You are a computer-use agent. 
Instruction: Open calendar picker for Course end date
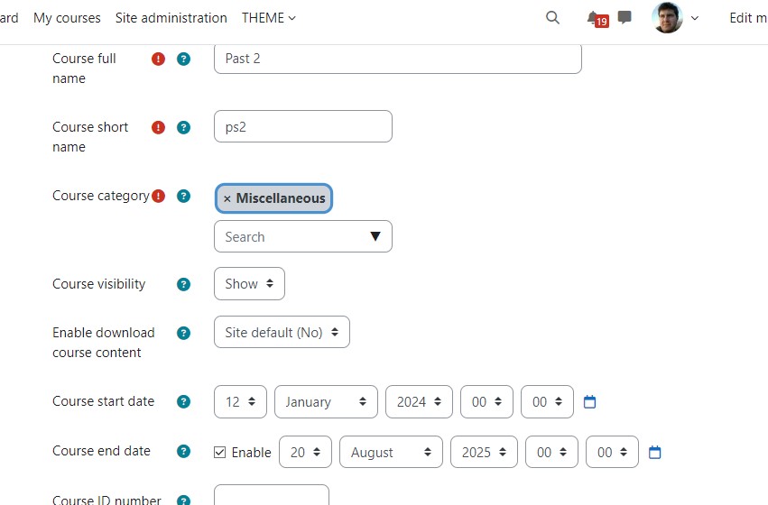point(655,452)
